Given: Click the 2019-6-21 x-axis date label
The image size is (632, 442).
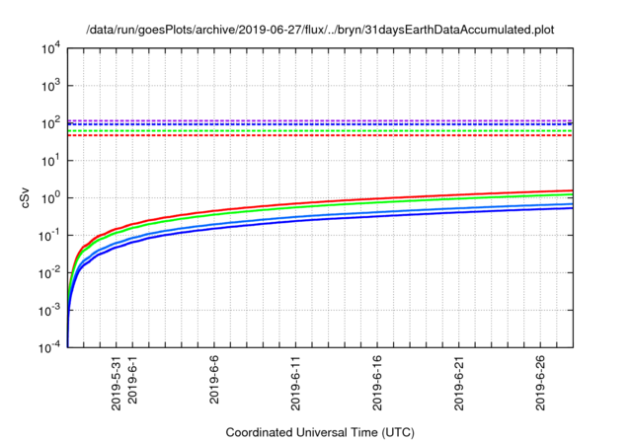Looking at the screenshot, I should [x=460, y=385].
